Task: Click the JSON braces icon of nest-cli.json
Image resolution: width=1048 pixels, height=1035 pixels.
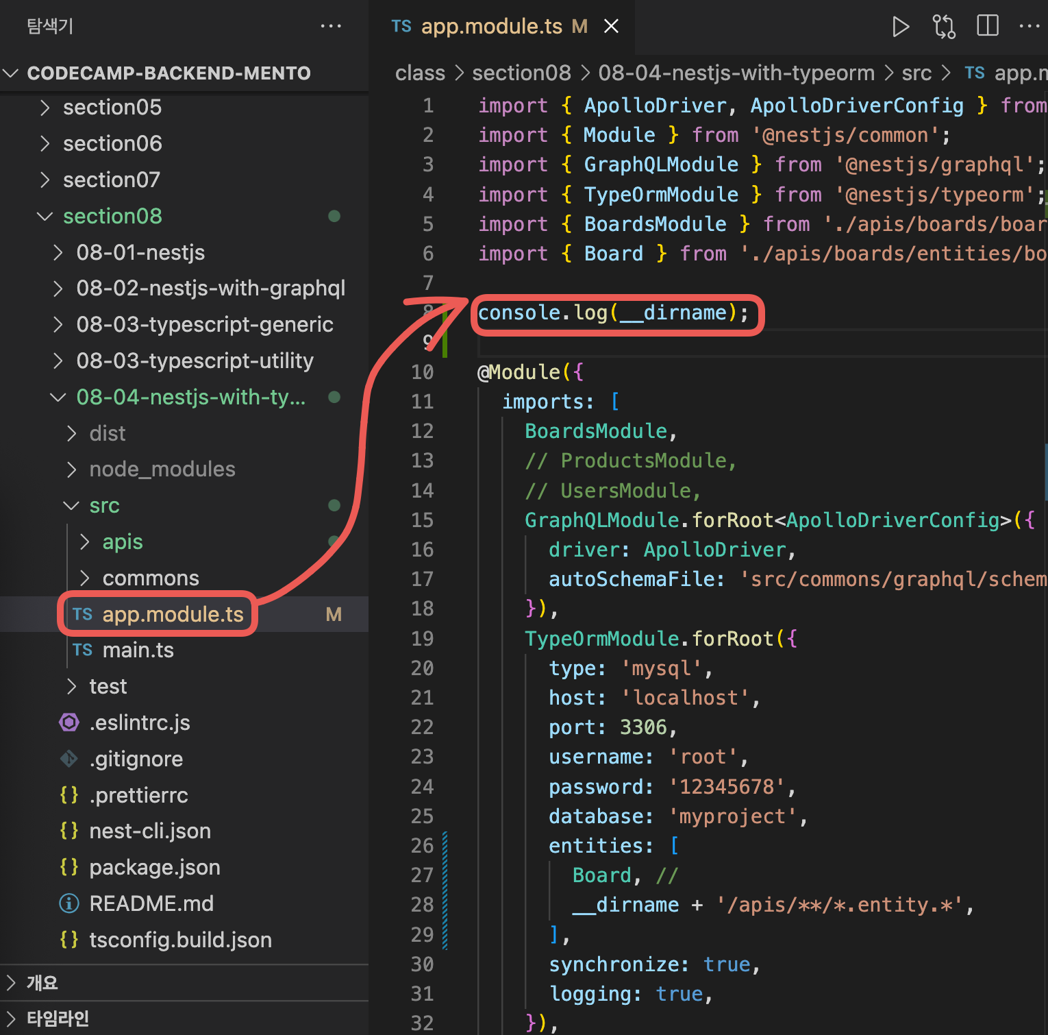Action: coord(69,831)
